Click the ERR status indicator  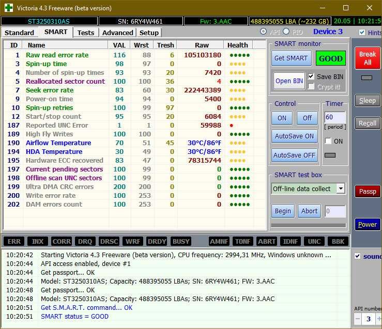[14, 241]
